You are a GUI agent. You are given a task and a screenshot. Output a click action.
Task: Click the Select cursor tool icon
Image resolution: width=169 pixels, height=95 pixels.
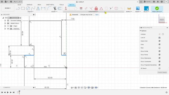click(146, 8)
